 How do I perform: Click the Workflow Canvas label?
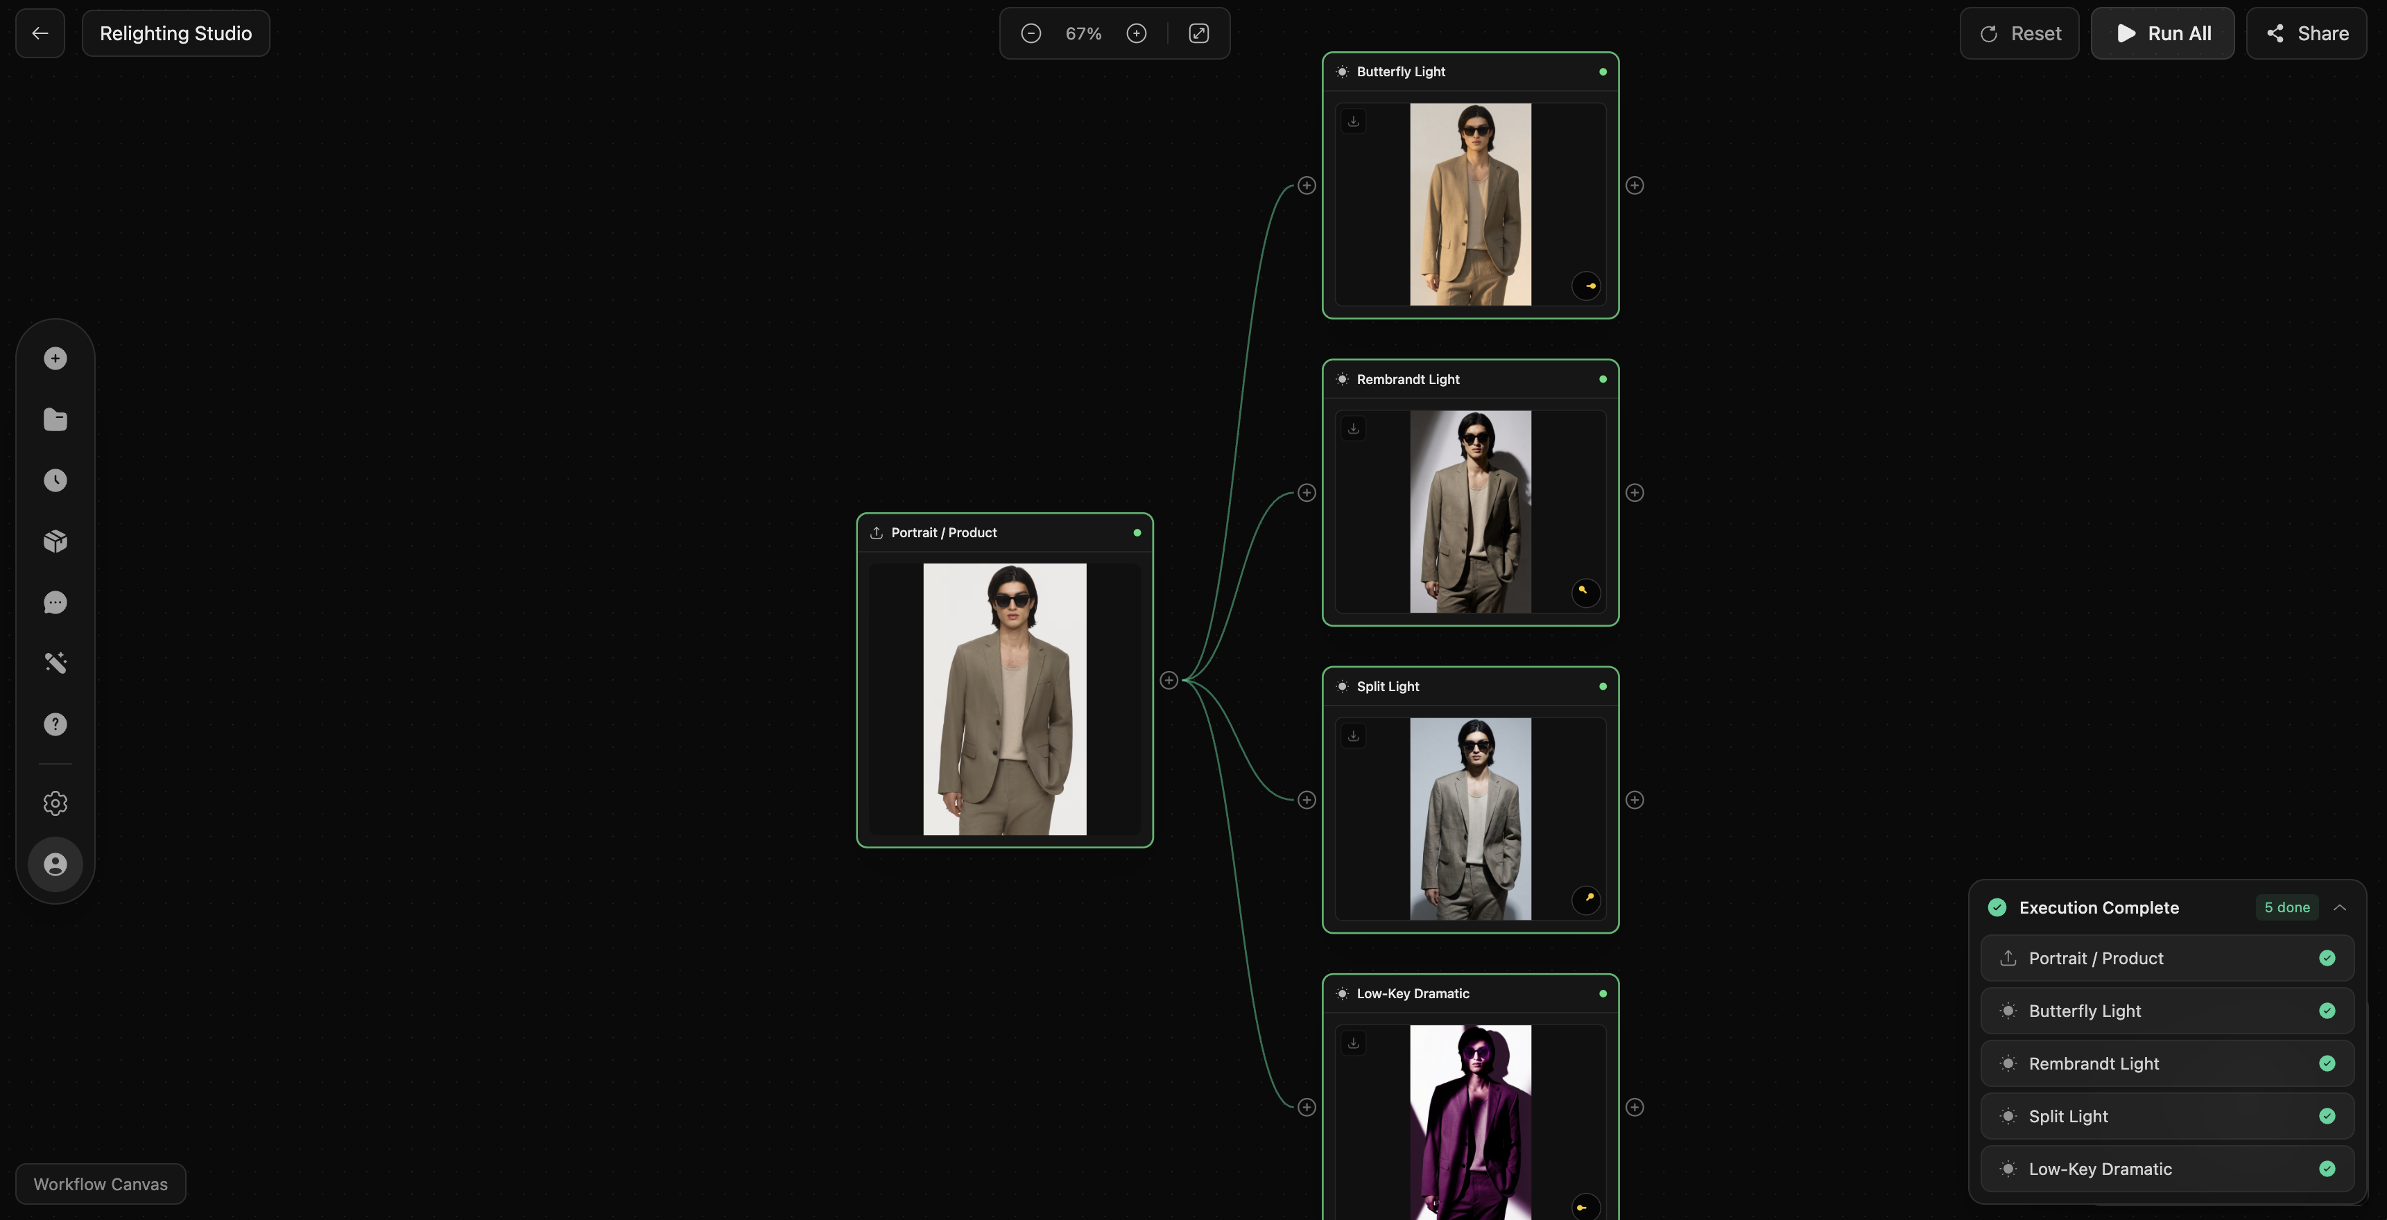(100, 1183)
